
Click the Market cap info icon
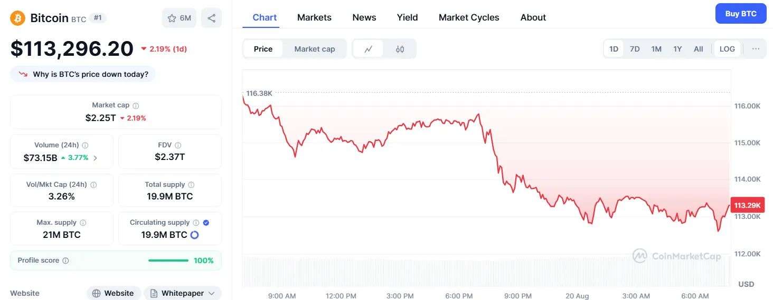136,106
